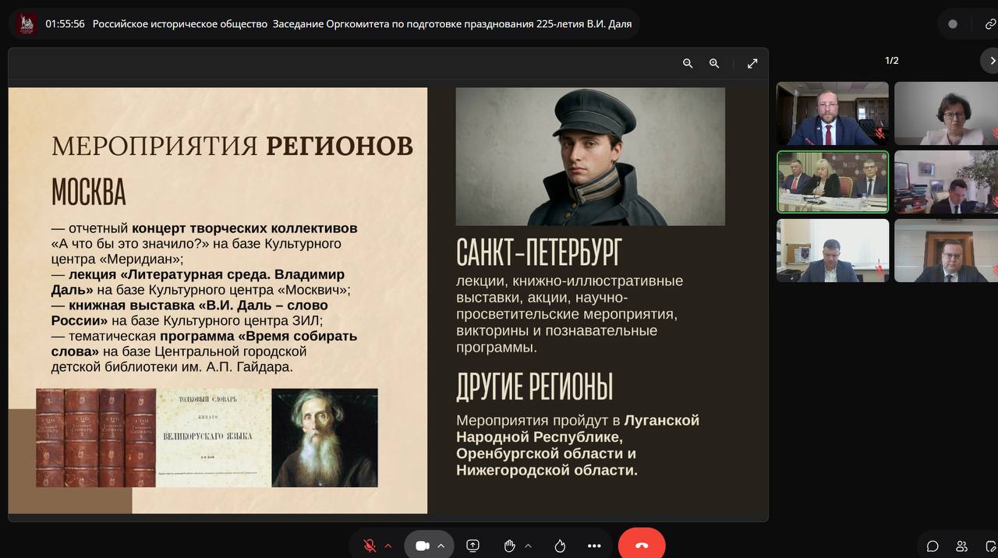Expand microphone options arrow
Image resolution: width=998 pixels, height=558 pixels.
coord(388,546)
